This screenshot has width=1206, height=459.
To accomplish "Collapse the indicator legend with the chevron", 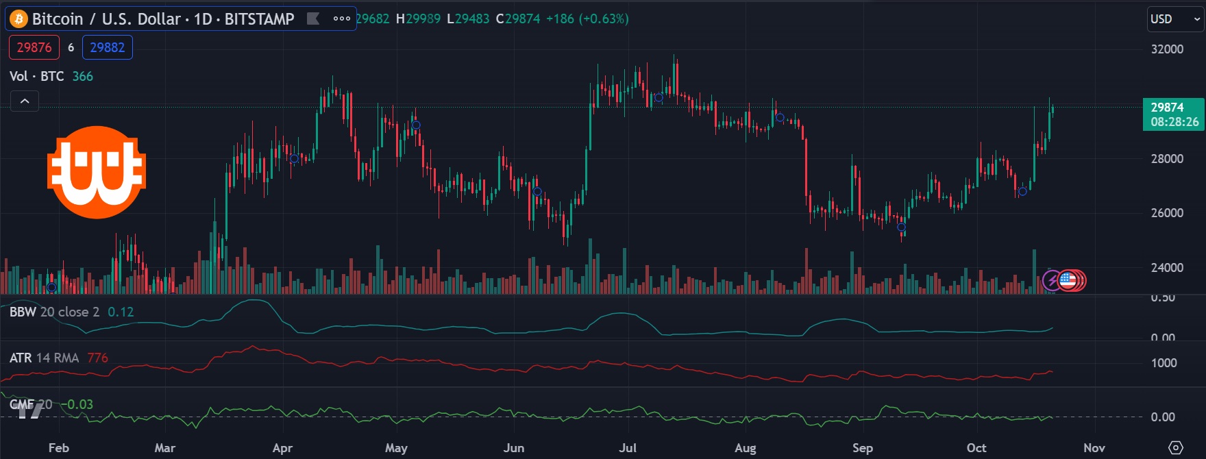I will (25, 101).
